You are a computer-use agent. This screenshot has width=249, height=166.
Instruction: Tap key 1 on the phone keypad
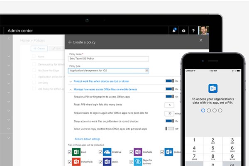click(x=194, y=140)
